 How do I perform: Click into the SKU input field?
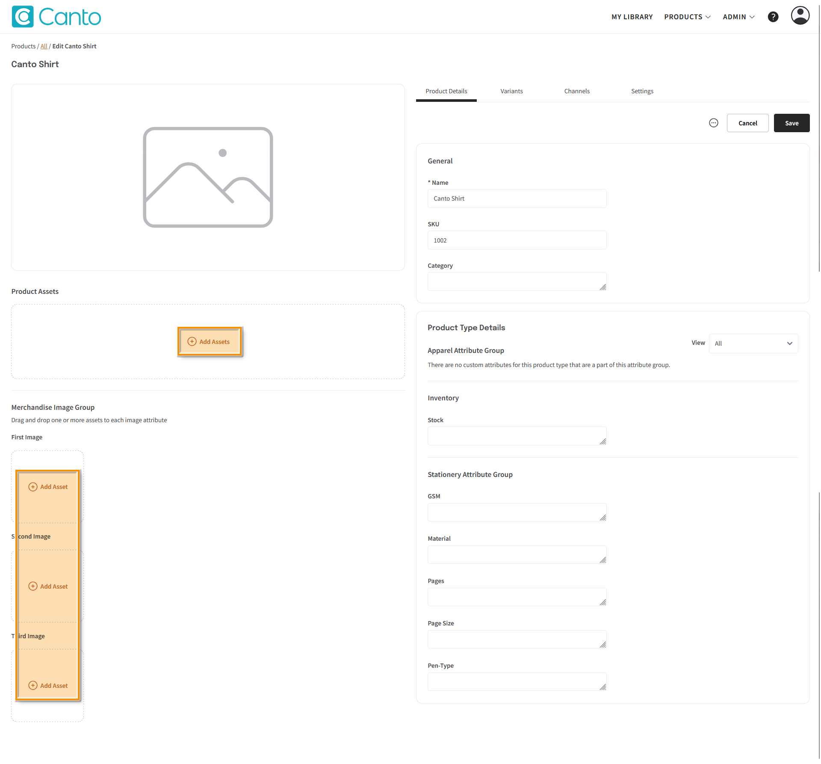[x=517, y=240]
